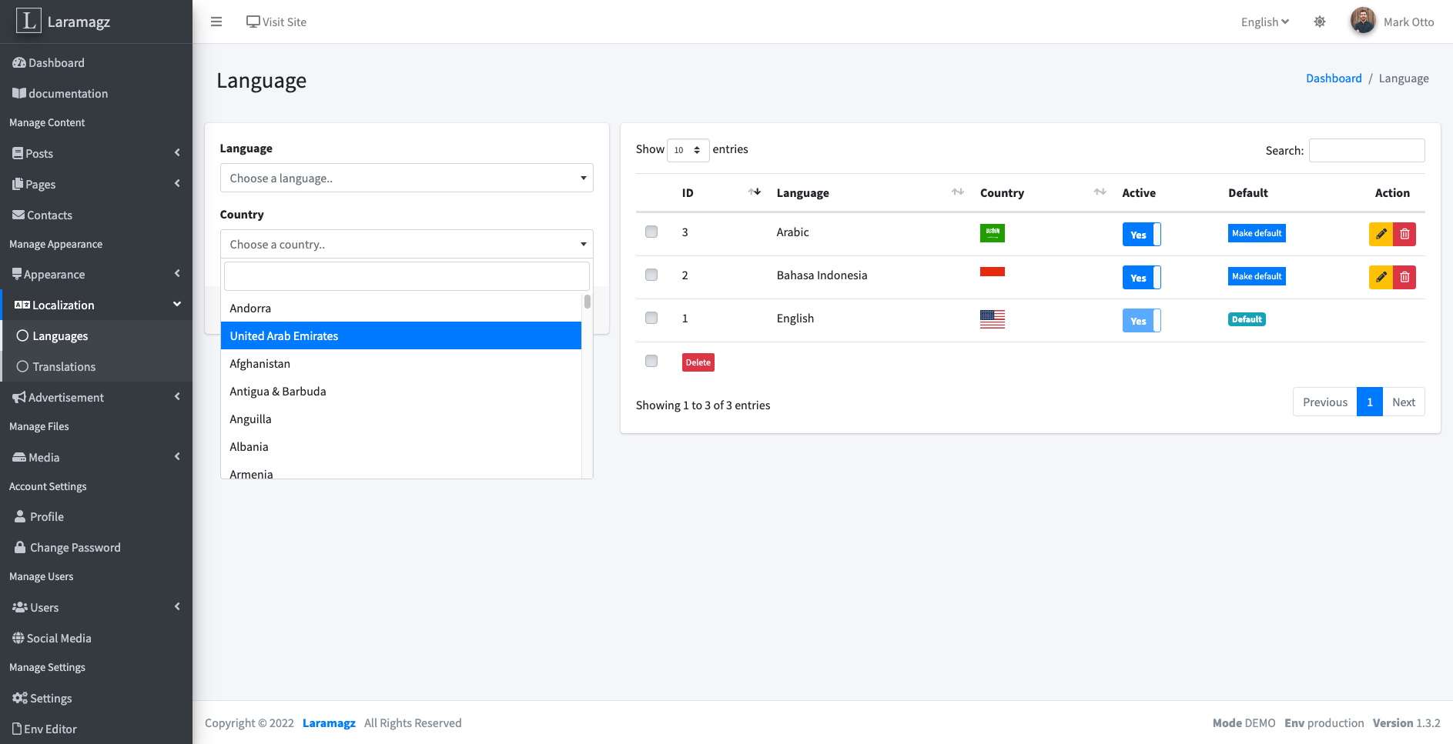This screenshot has width=1453, height=744.
Task: Click the edit pencil icon for Arabic
Action: [x=1381, y=234]
